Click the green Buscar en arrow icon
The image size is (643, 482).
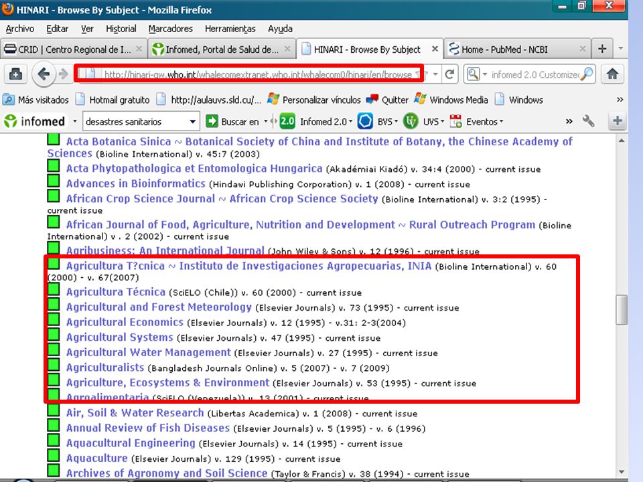point(212,121)
